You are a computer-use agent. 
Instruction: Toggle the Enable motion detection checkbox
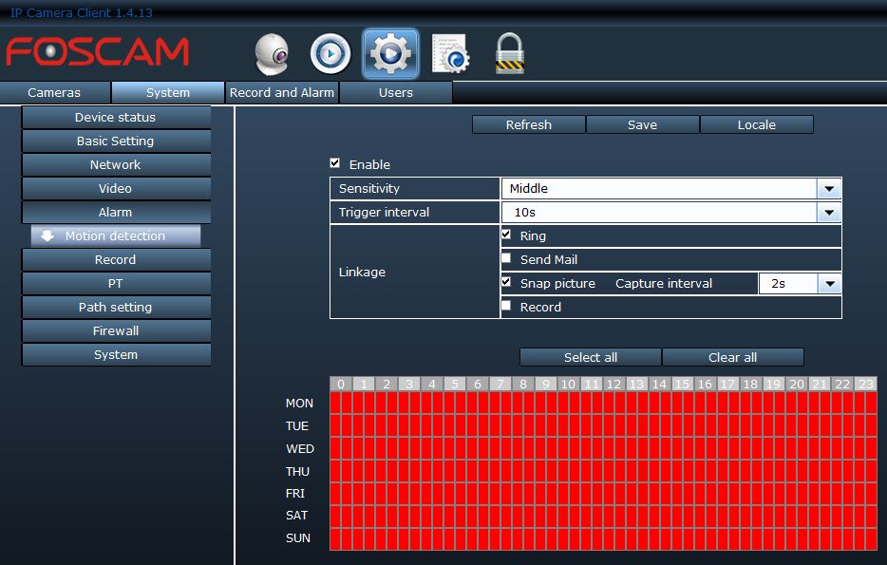[334, 163]
